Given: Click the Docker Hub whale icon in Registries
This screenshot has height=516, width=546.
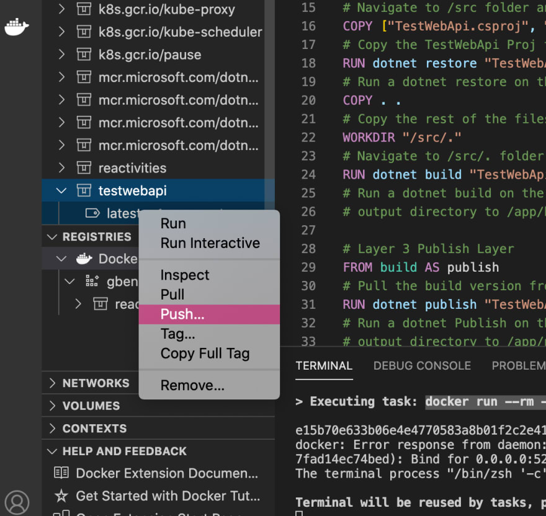Looking at the screenshot, I should tap(84, 259).
